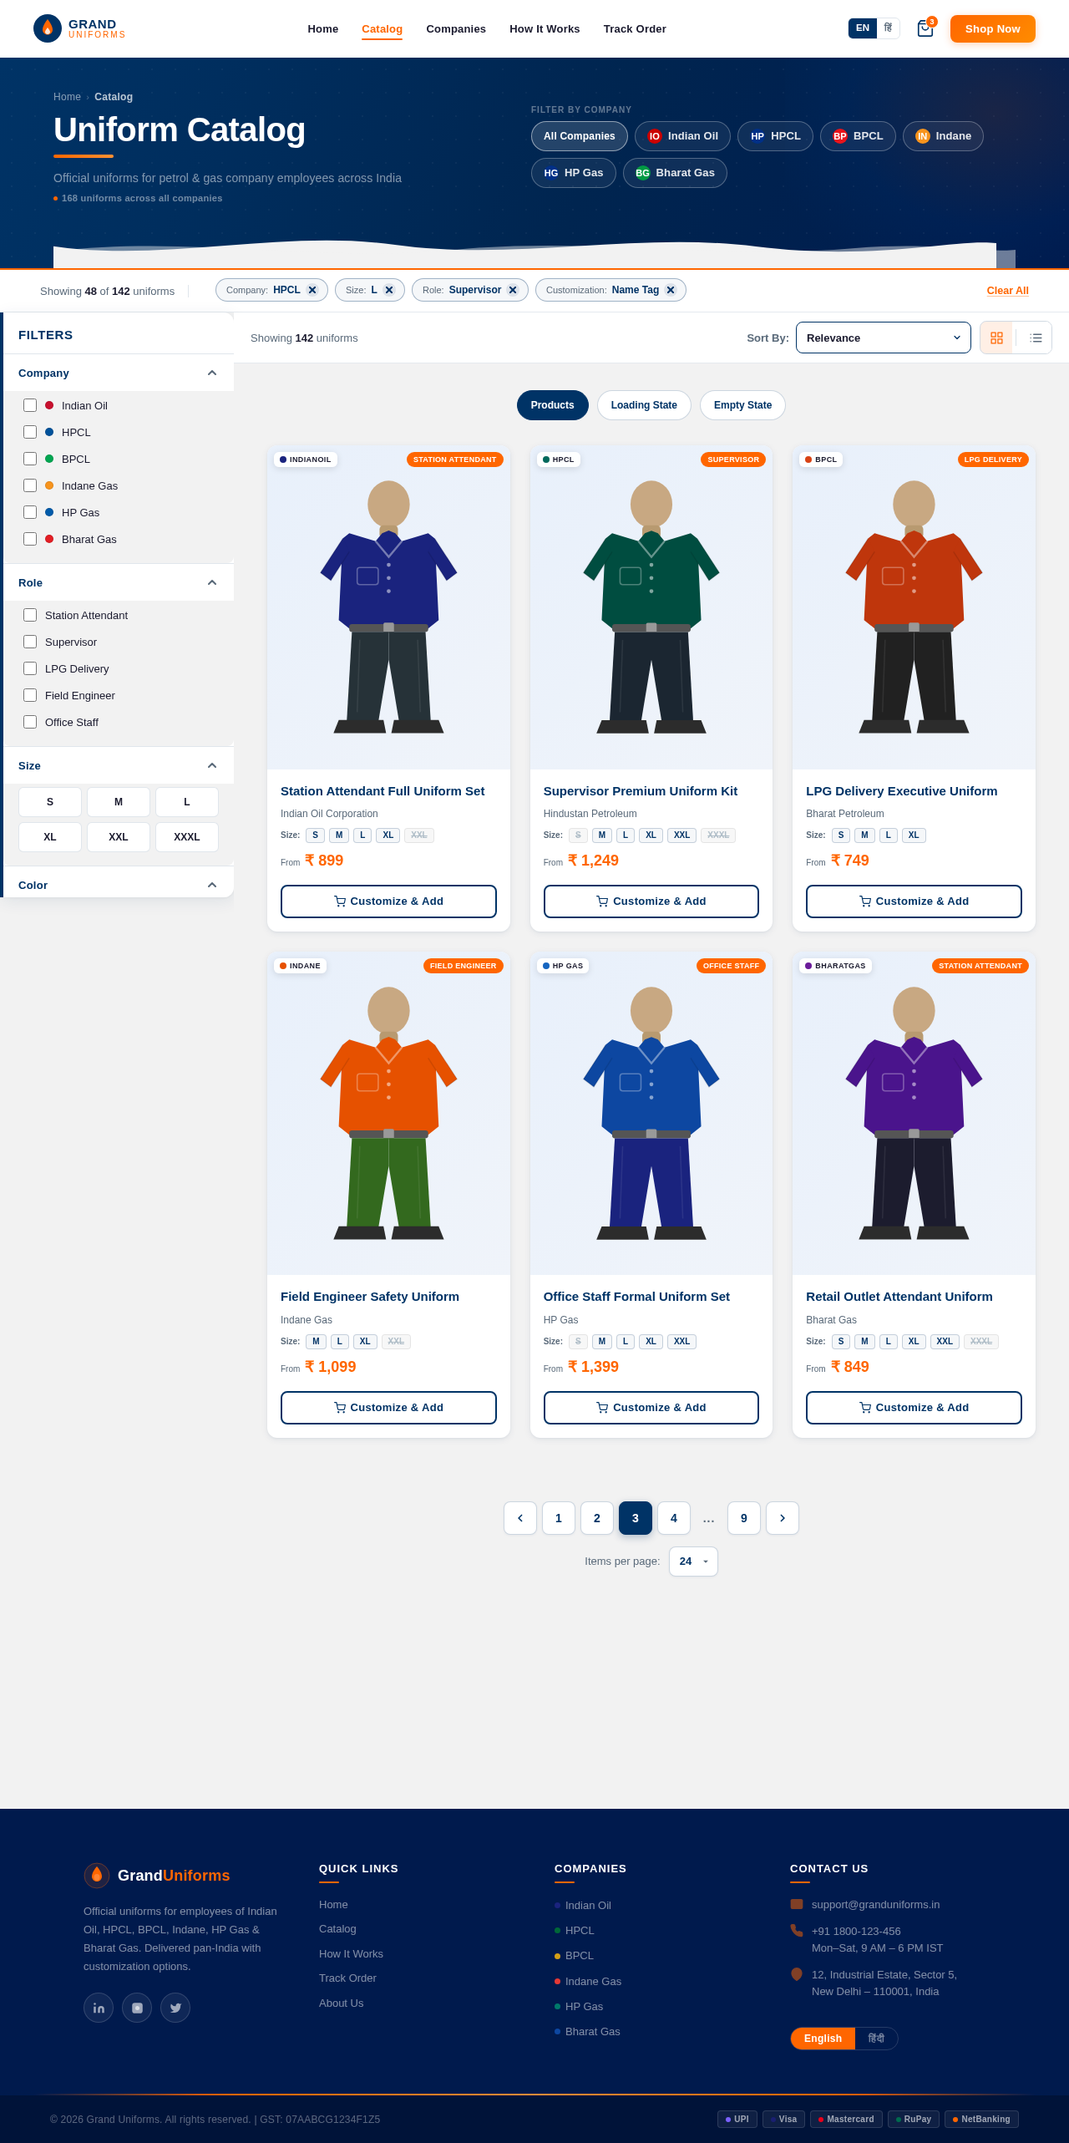Open LinkedIn icon in footer

pos(99,2008)
